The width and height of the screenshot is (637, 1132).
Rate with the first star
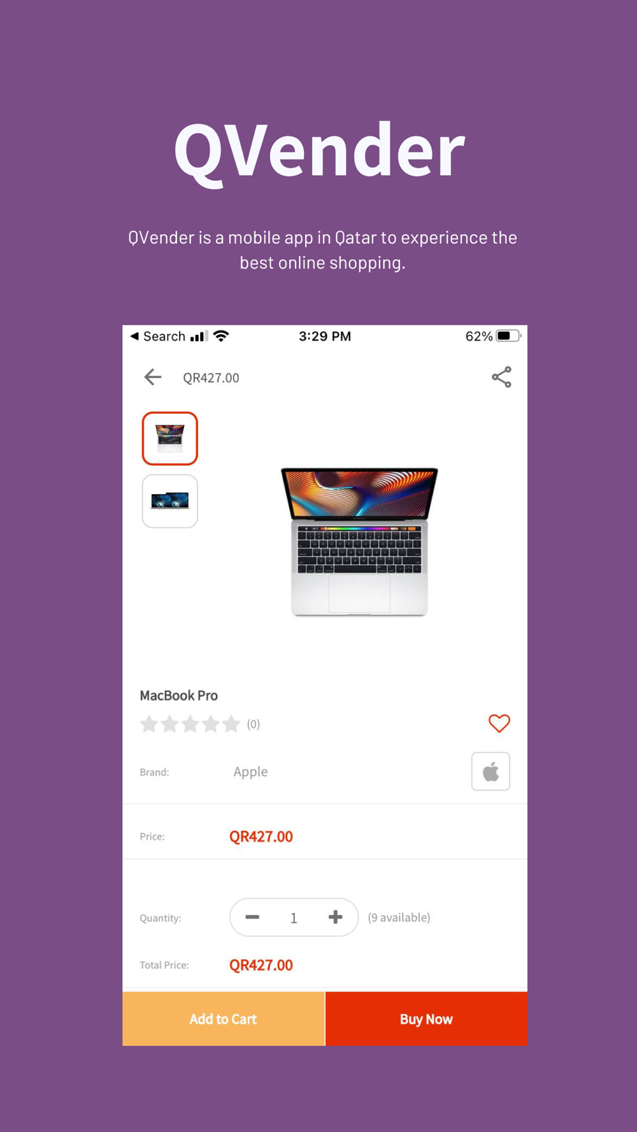click(149, 724)
